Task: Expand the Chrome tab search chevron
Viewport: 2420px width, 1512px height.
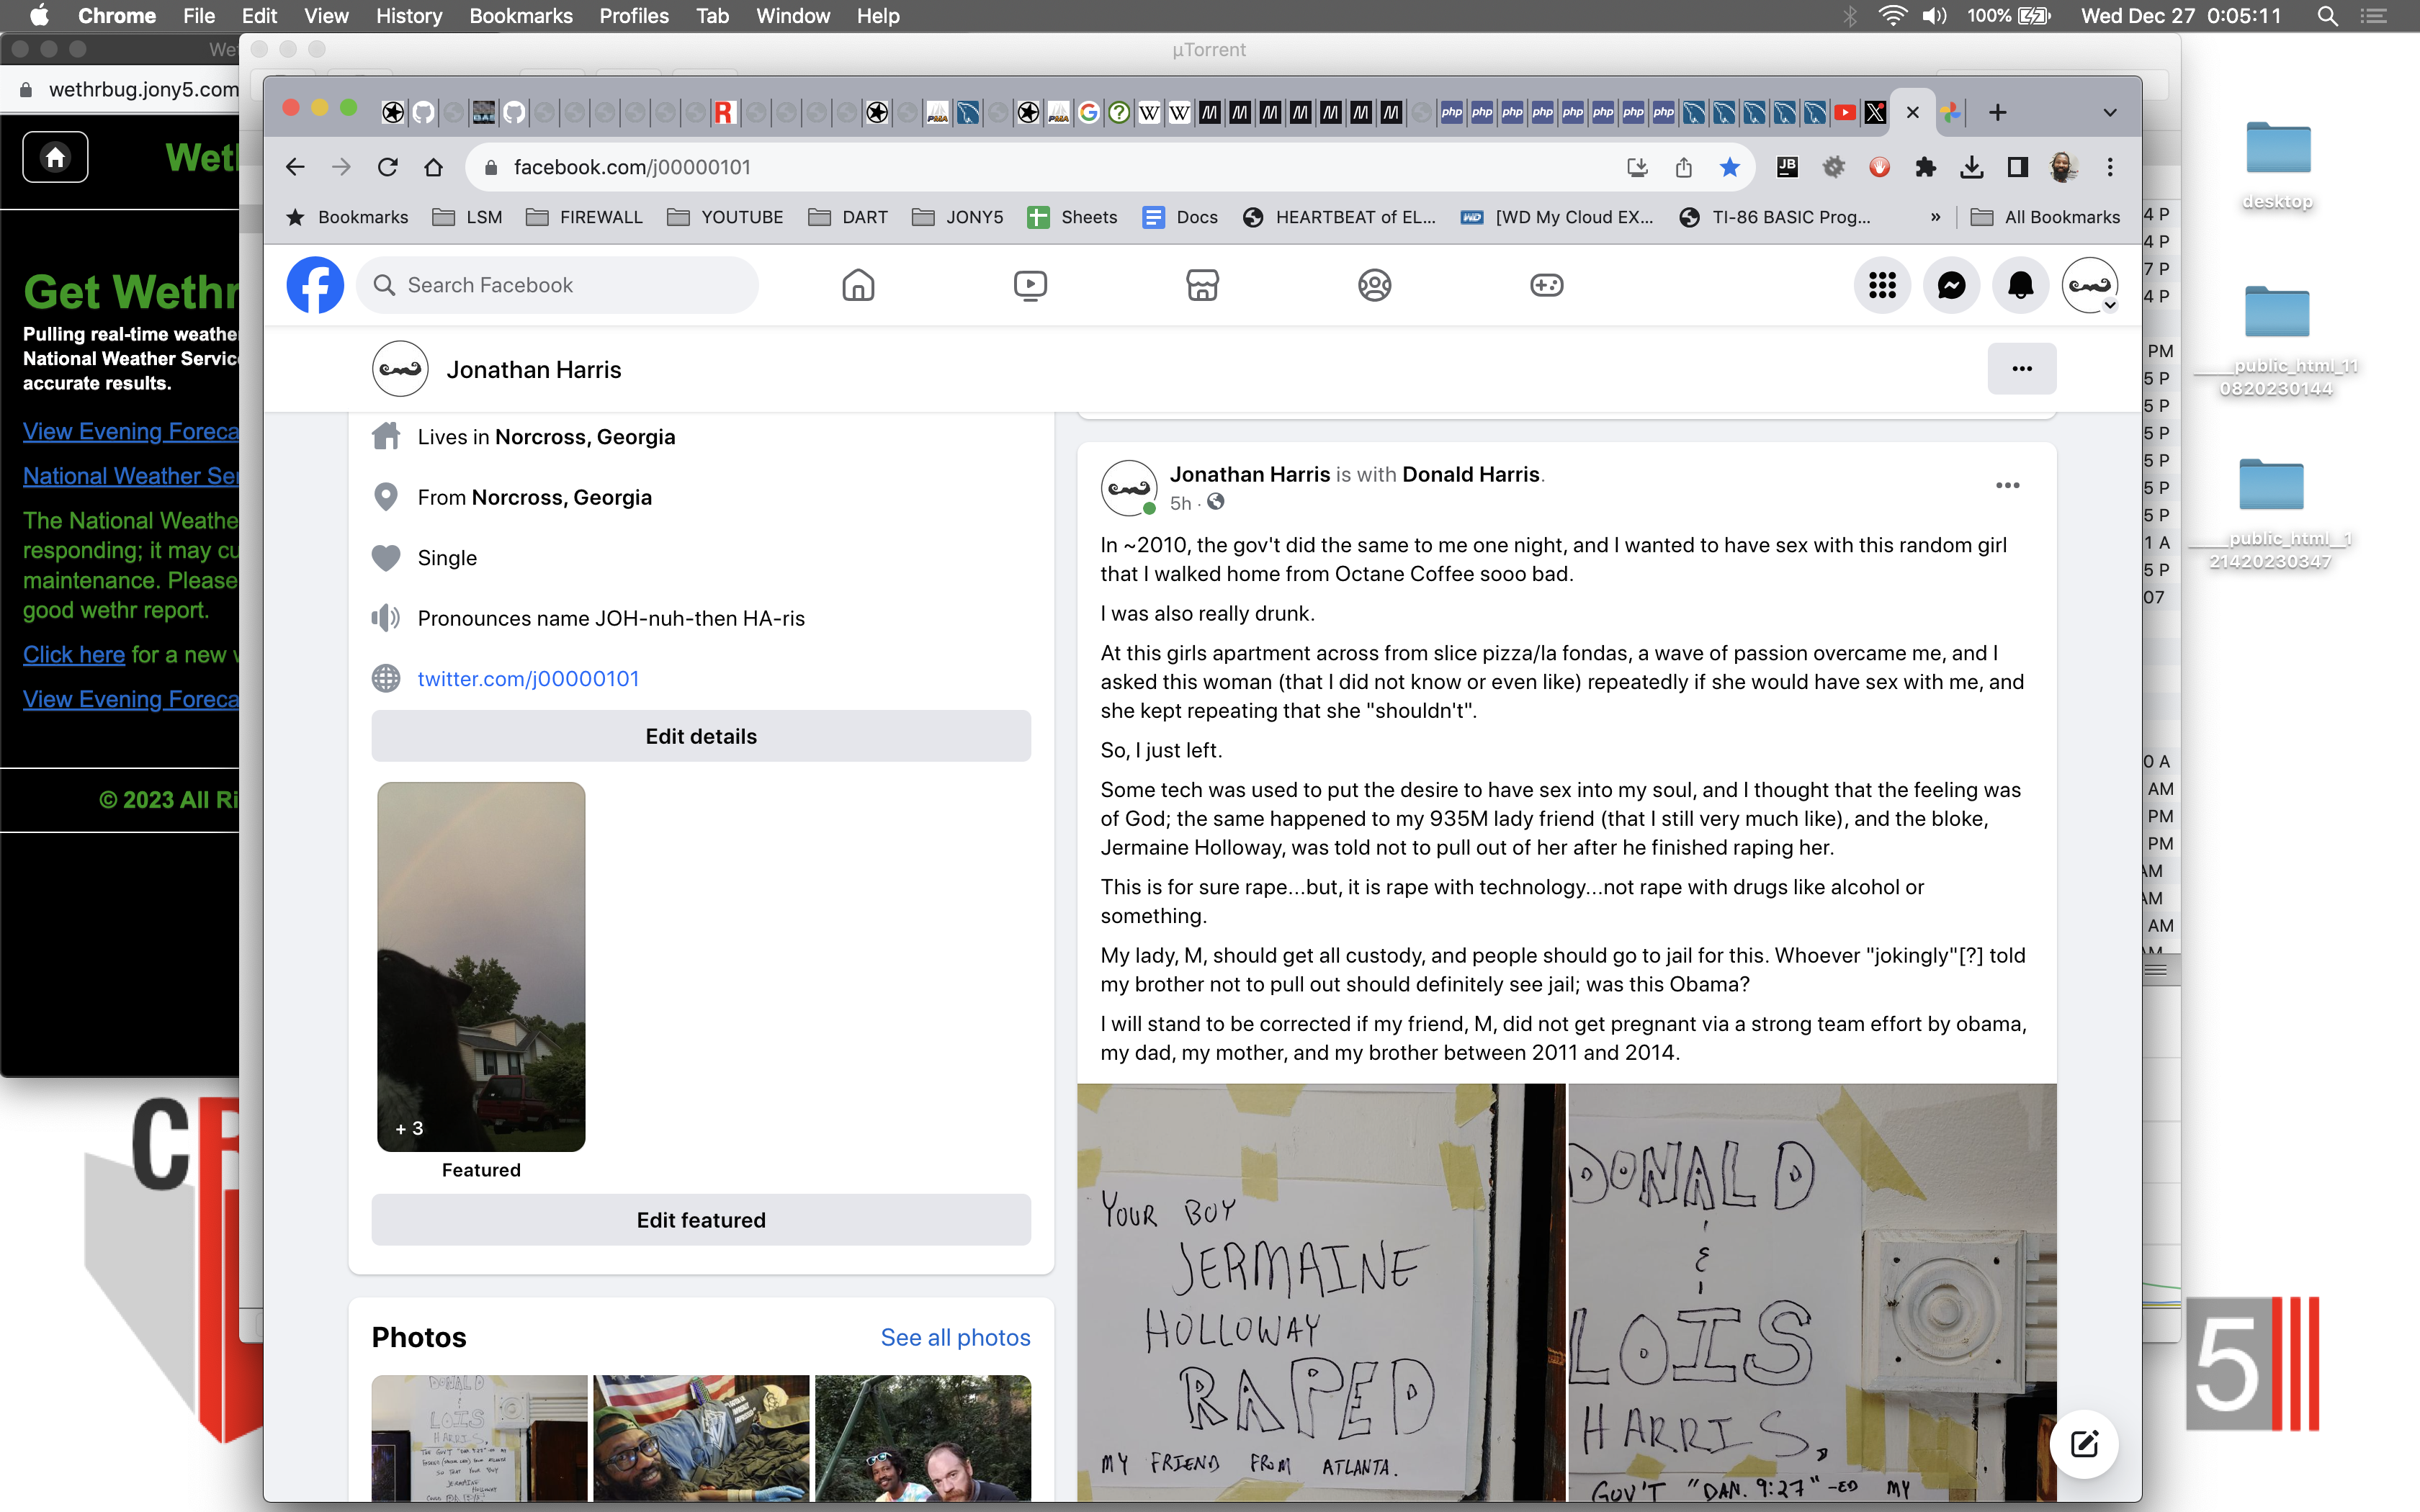Action: tap(2110, 113)
